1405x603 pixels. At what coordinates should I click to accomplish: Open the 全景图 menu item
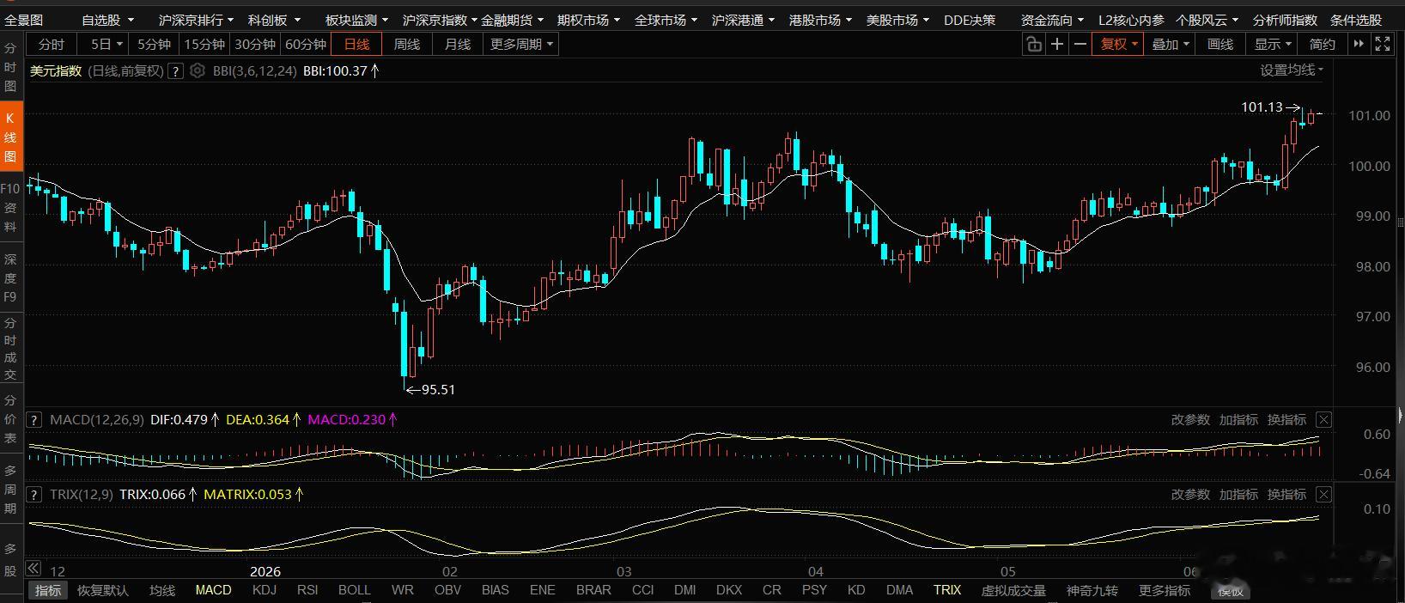[x=24, y=20]
